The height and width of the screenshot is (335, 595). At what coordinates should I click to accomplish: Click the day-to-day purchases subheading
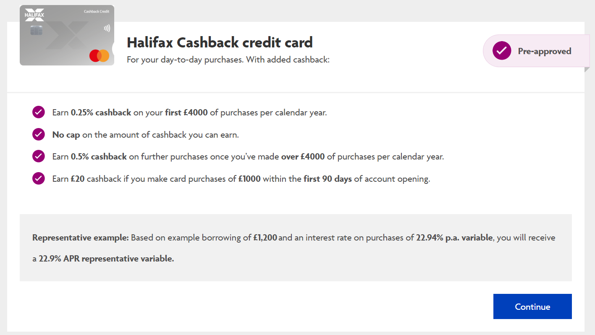click(x=228, y=60)
